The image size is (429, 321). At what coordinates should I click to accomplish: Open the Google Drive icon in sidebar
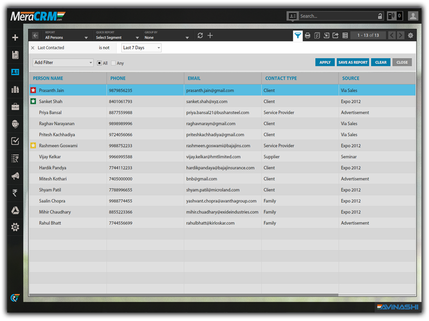(x=15, y=210)
